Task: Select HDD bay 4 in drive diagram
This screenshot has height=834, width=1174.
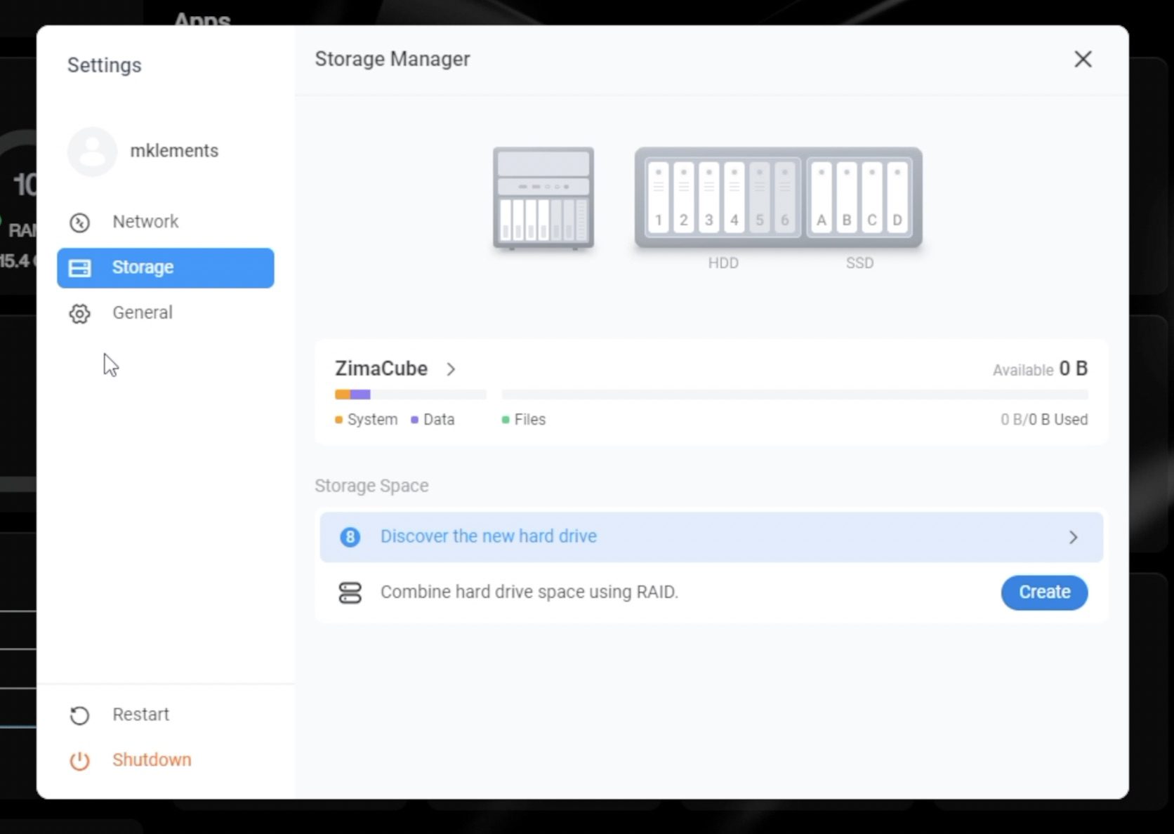Action: tap(734, 198)
